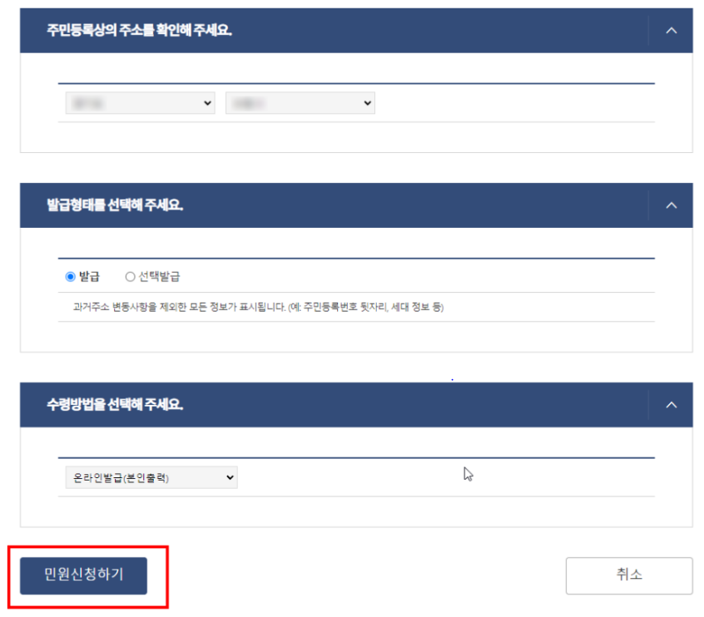
Task: Click the 취소 button
Action: pyautogui.click(x=629, y=575)
